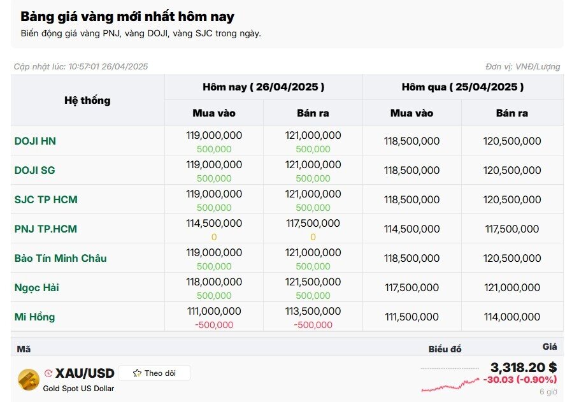Click the XAU/USD gold bar icon
Screen dimensions: 565x402
[x=29, y=380]
